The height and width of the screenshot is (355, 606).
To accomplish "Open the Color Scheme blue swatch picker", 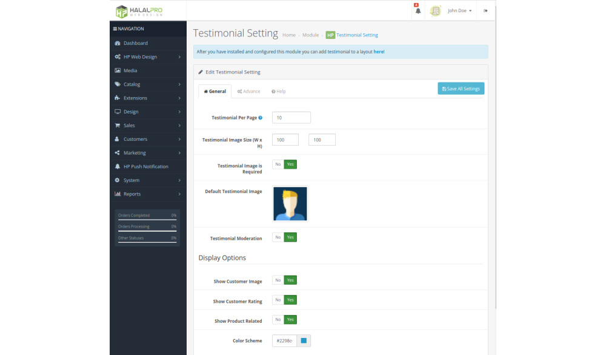I will click(304, 341).
